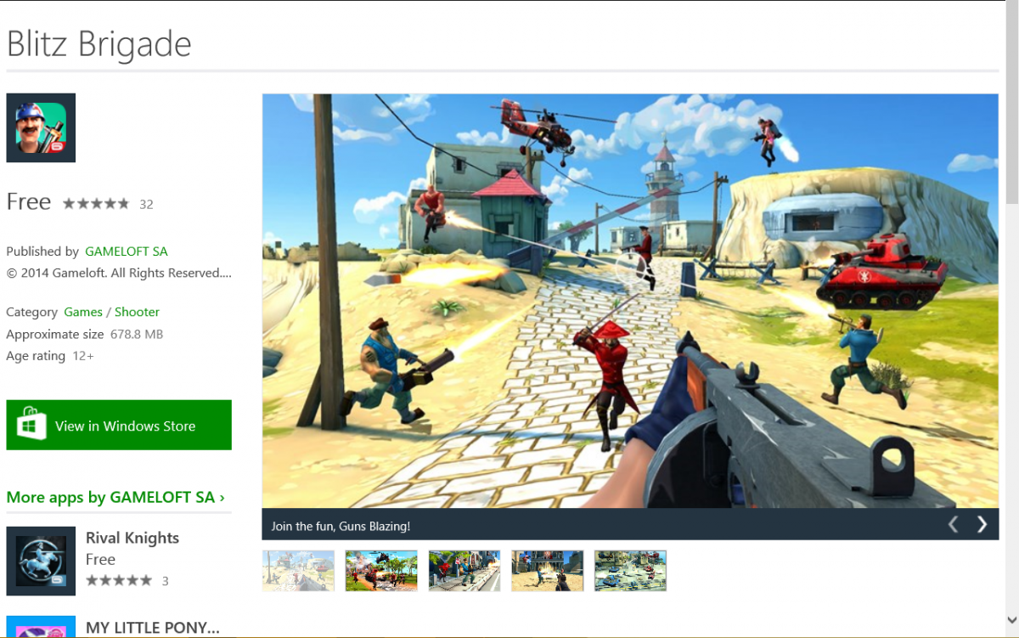This screenshot has height=638, width=1019.
Task: Open the GAMELOFT SA publisher link
Action: point(127,251)
